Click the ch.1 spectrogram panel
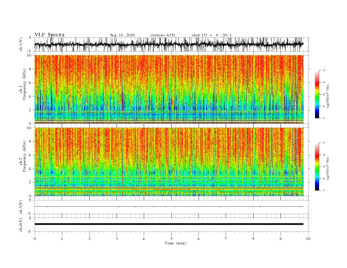 (169, 89)
